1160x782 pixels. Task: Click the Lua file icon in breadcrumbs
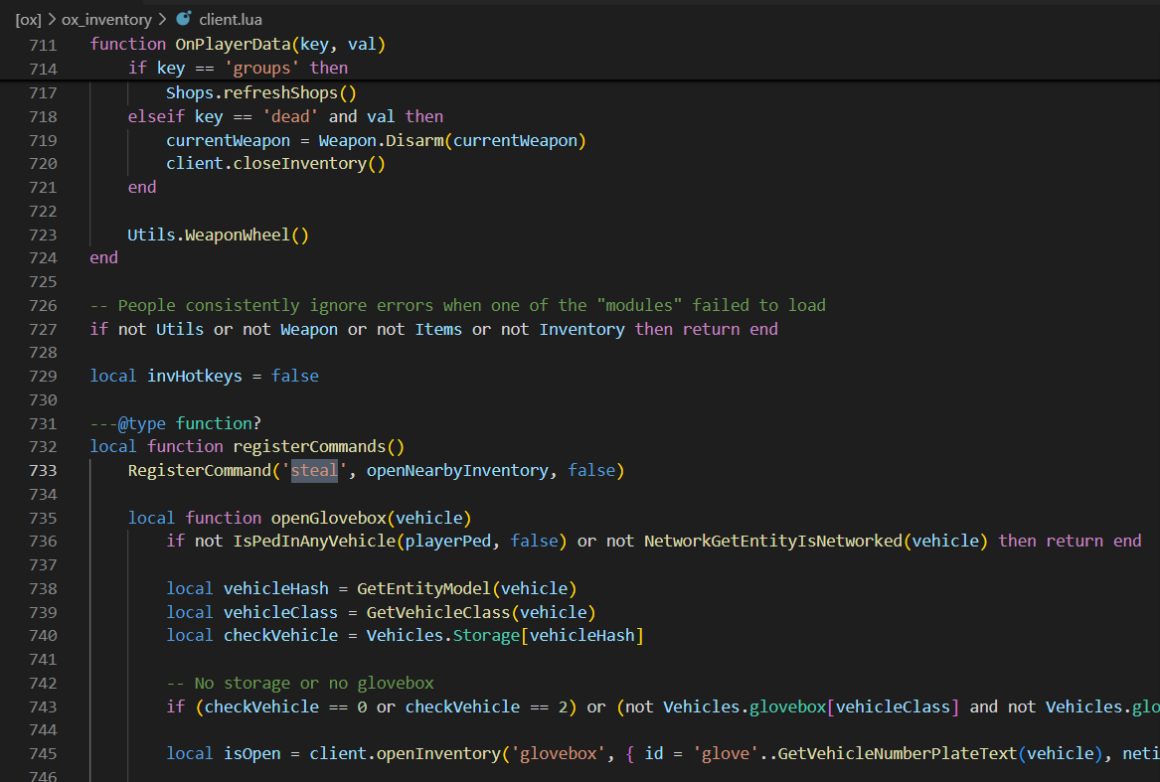183,19
